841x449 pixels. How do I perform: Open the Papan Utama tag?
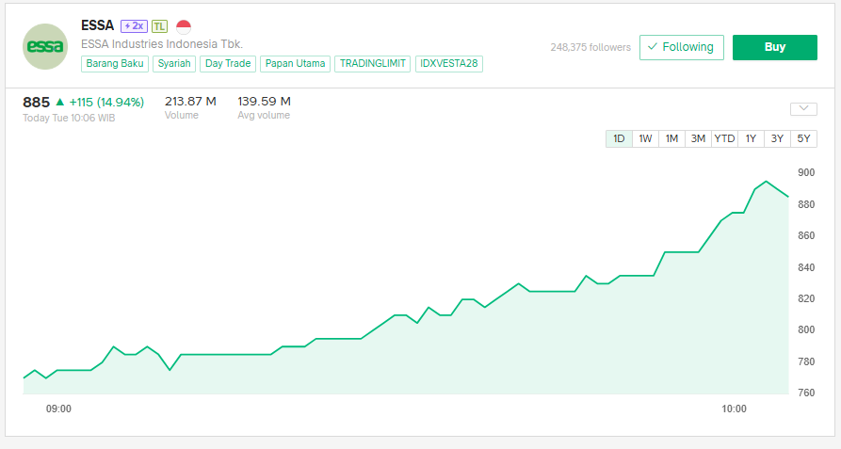point(295,64)
